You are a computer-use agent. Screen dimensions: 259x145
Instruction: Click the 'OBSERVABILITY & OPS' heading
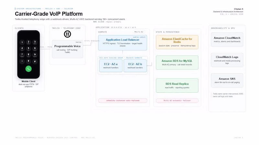[x=223, y=28]
